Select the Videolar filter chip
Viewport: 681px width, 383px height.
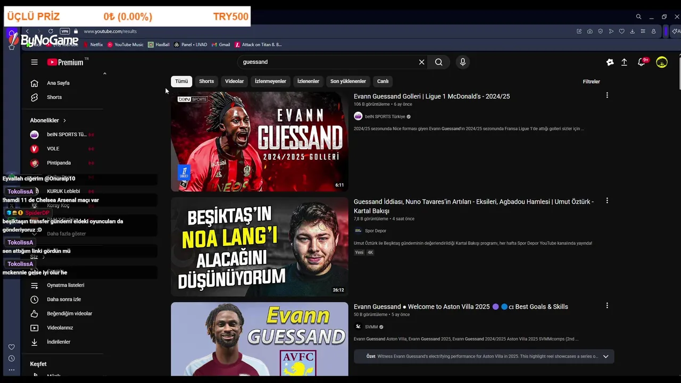click(234, 81)
